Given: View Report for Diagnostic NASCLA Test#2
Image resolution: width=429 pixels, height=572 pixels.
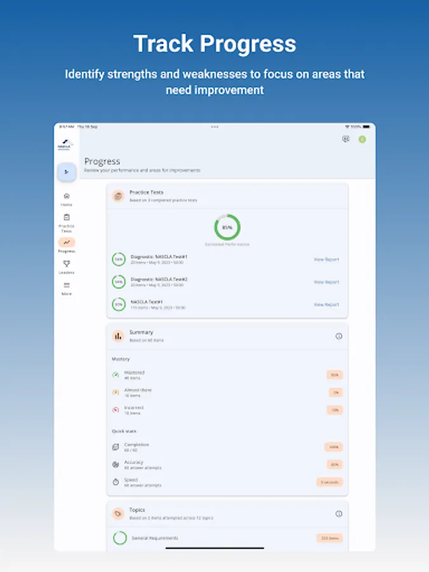Looking at the screenshot, I should tap(326, 282).
